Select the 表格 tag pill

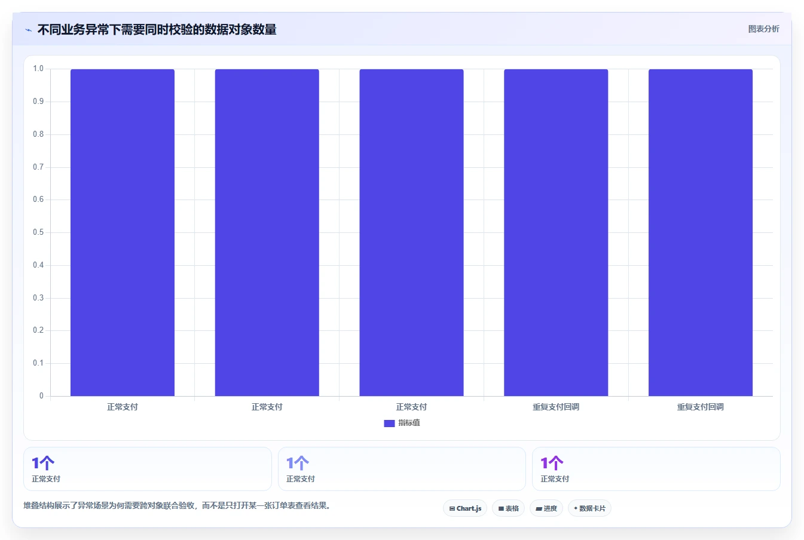508,508
